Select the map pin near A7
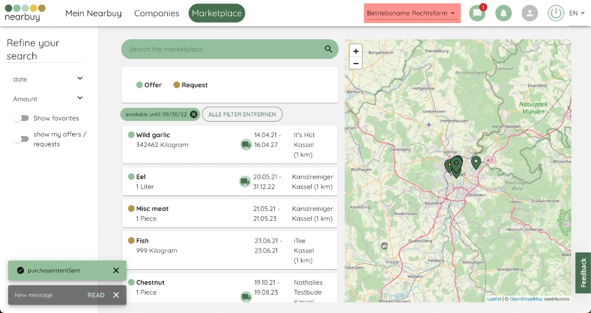Image resolution: width=591 pixels, height=313 pixels. coord(476,163)
